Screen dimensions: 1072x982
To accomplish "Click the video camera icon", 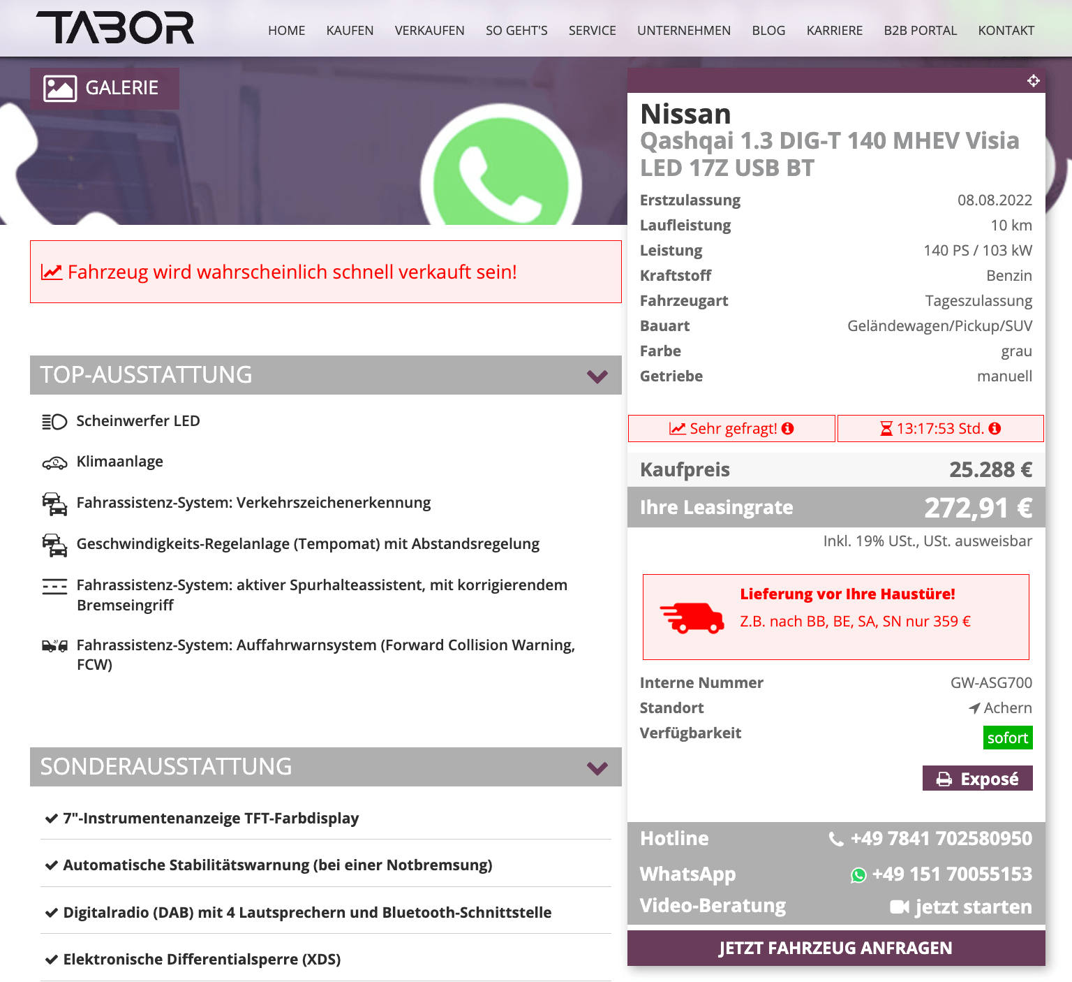I will (900, 907).
